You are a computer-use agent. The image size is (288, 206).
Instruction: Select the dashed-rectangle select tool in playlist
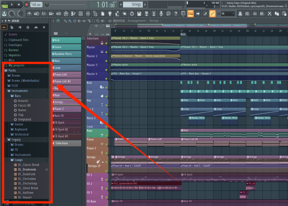94,21
